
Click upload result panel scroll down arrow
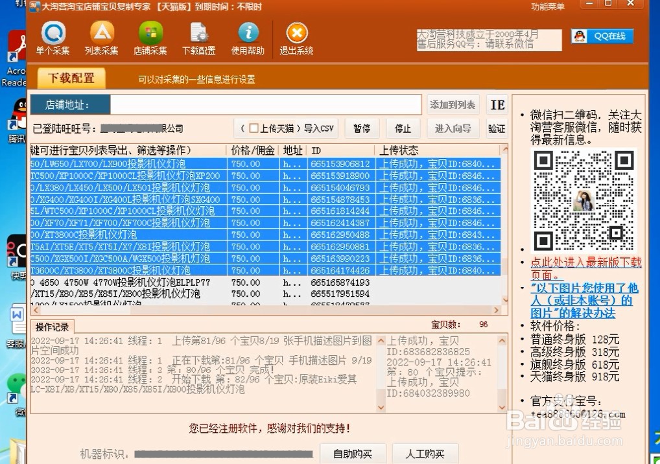coord(502,407)
